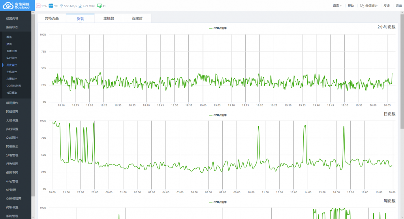Image resolution: width=404 pixels, height=219 pixels.
Task: Click the RAM usage icon
Action: [51, 6]
